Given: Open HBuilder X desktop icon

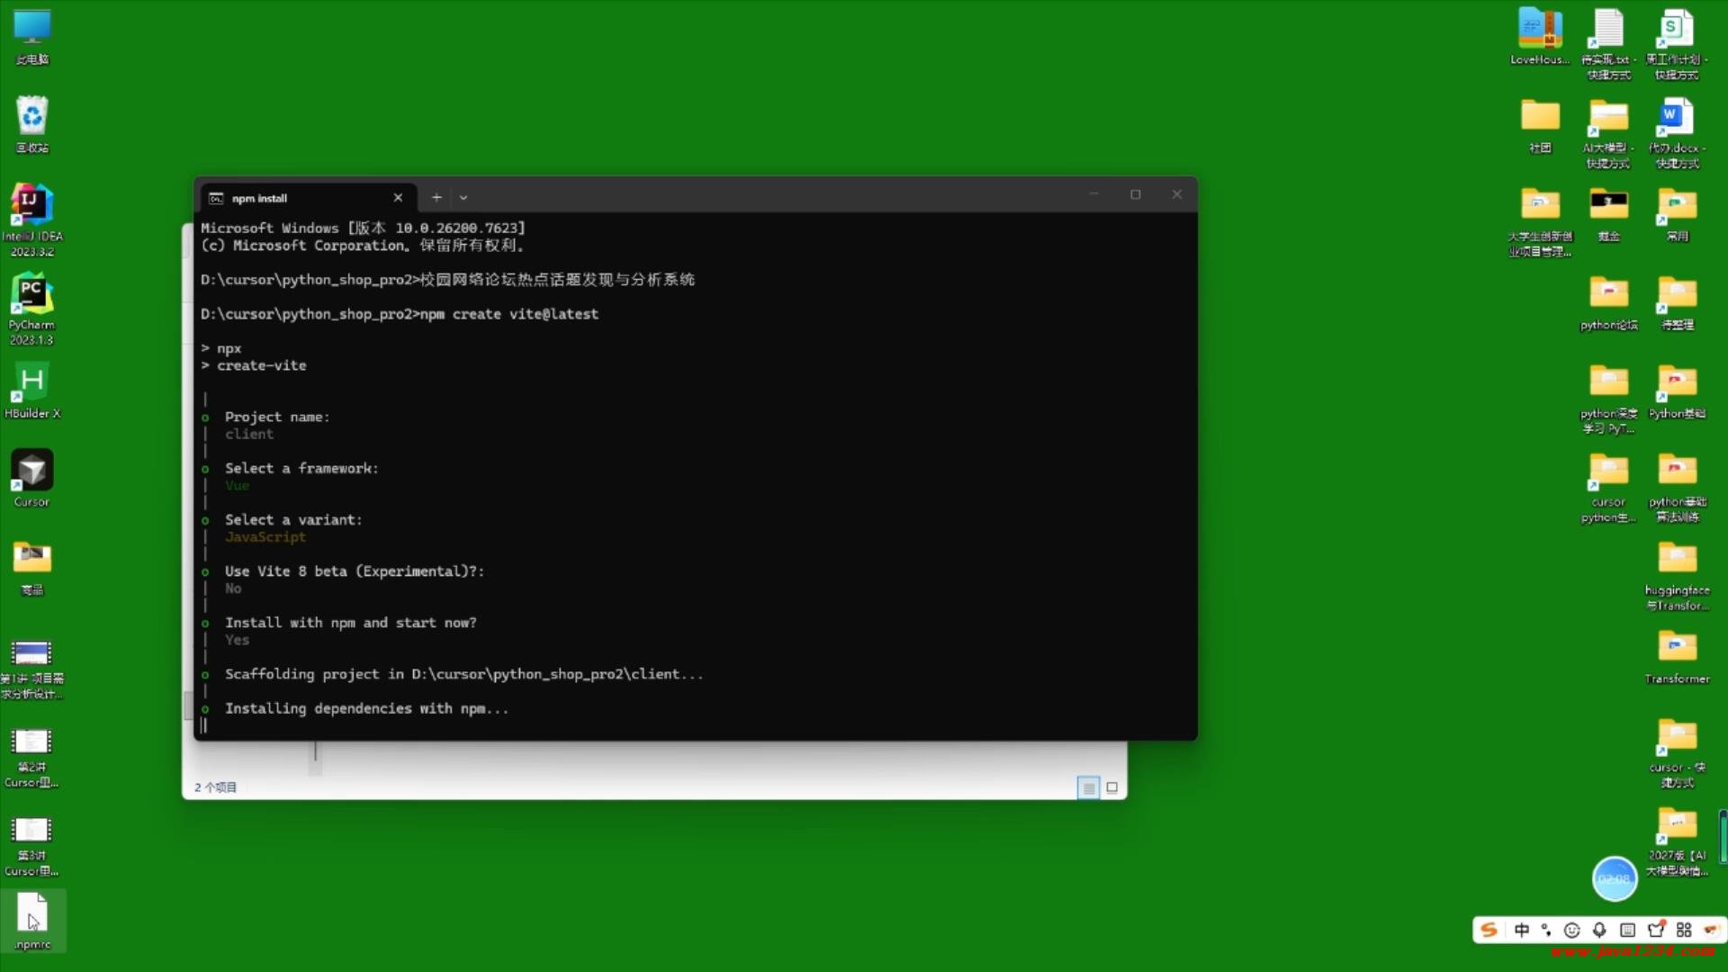Looking at the screenshot, I should coord(31,383).
